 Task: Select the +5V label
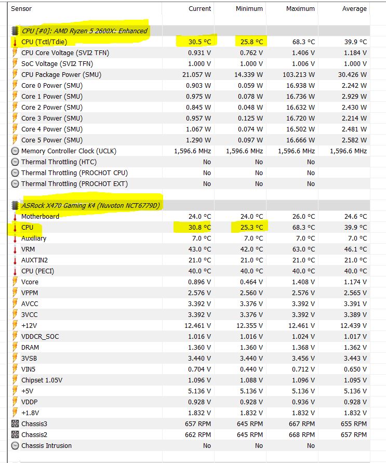pyautogui.click(x=28, y=391)
